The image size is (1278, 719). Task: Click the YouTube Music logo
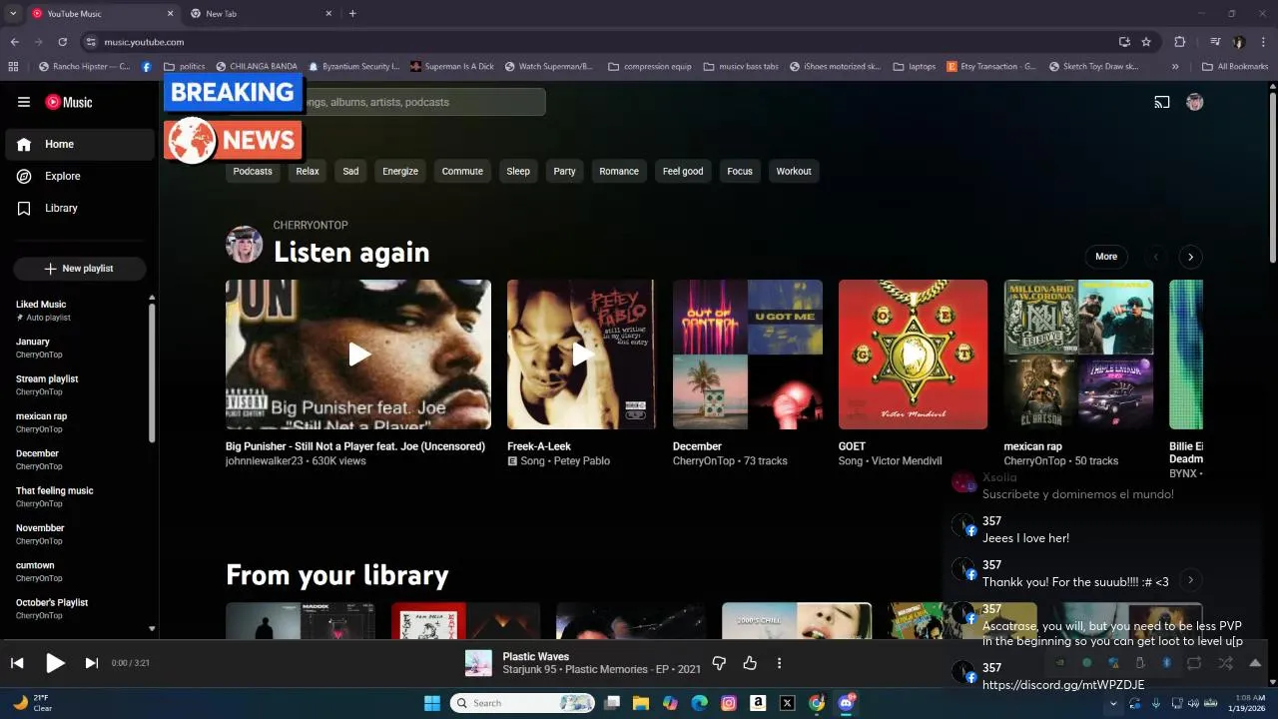[x=69, y=102]
